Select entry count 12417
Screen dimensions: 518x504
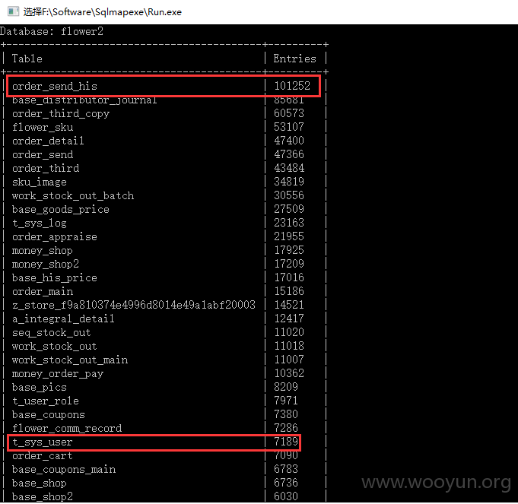coord(289,319)
